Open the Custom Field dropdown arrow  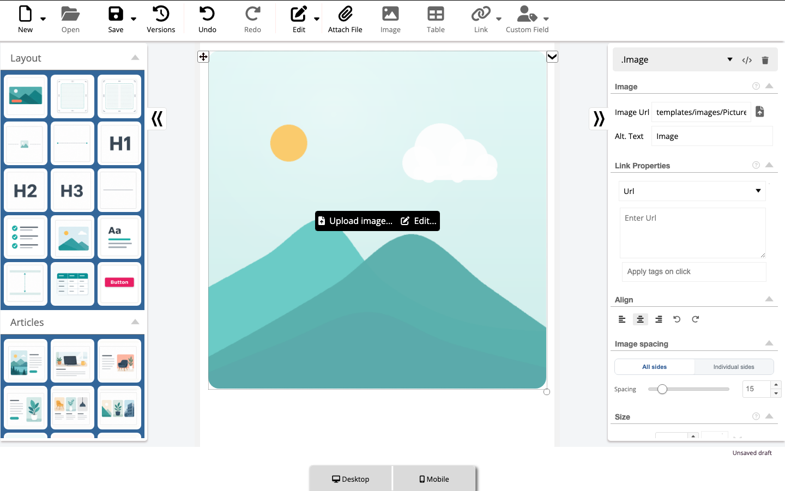pyautogui.click(x=546, y=19)
